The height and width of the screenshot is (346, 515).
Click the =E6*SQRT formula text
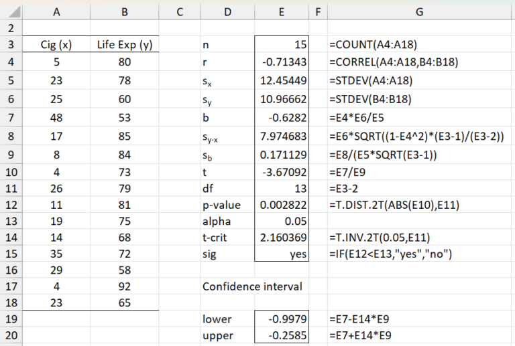point(416,136)
